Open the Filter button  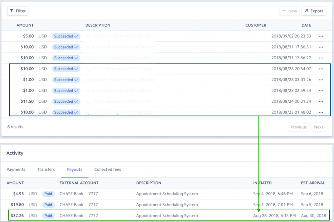pos(18,11)
